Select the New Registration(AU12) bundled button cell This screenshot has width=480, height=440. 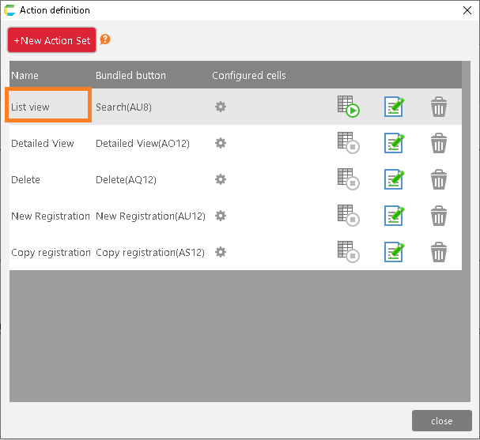[150, 216]
